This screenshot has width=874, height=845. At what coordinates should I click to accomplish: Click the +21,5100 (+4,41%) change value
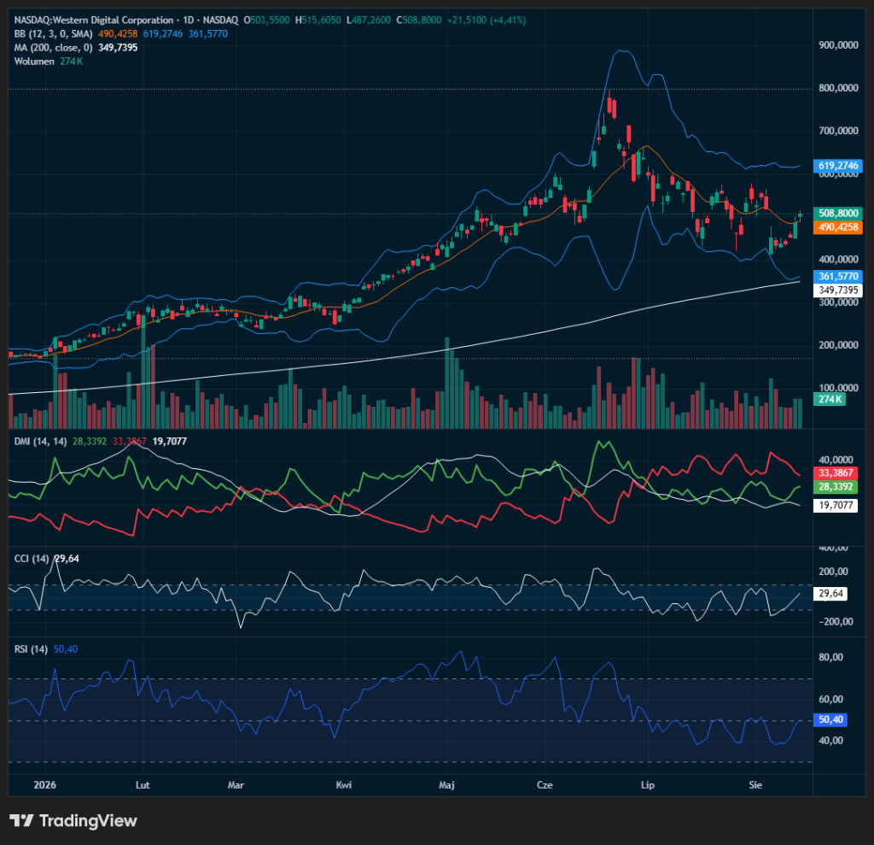pyautogui.click(x=487, y=21)
